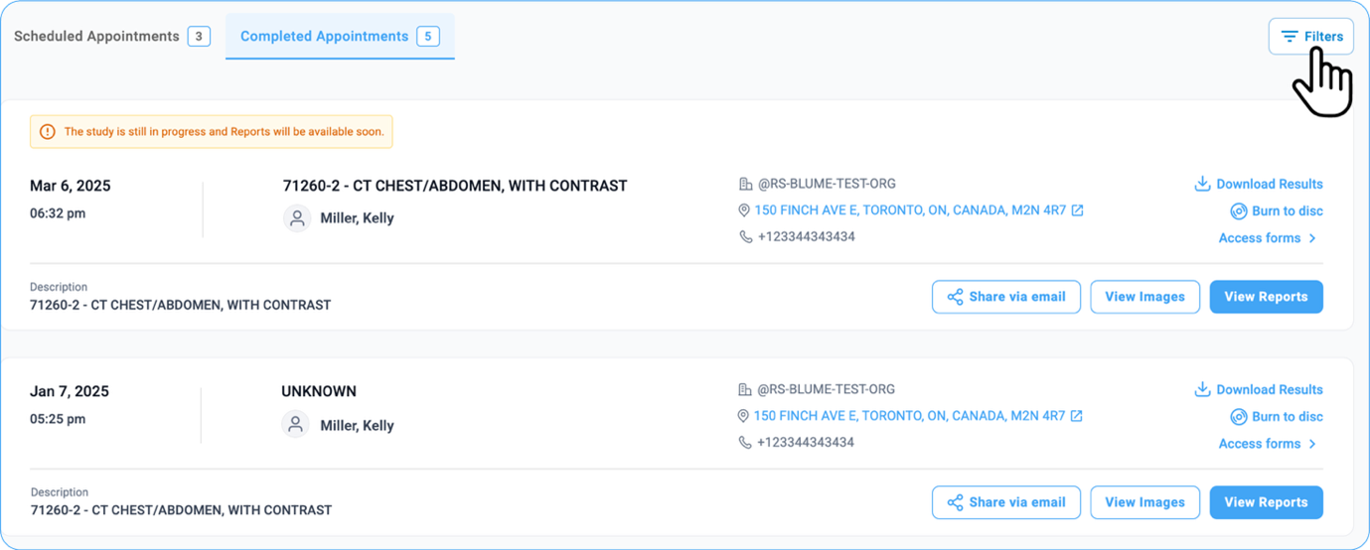The image size is (1370, 550).
Task: Click the orange warning icon in banner
Action: pos(48,131)
